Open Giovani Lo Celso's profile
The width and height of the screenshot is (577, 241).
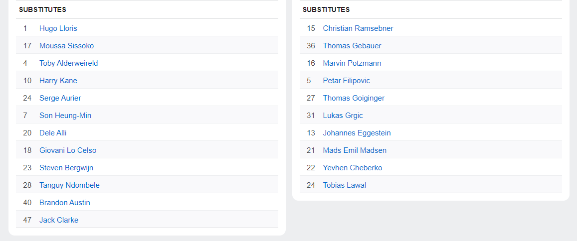(x=68, y=150)
